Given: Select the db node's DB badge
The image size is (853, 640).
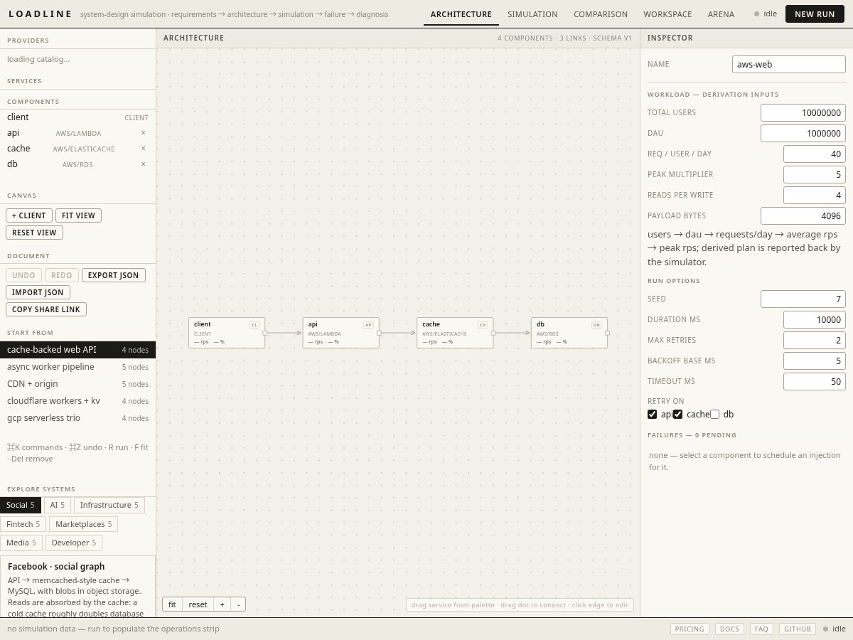Looking at the screenshot, I should coord(596,324).
